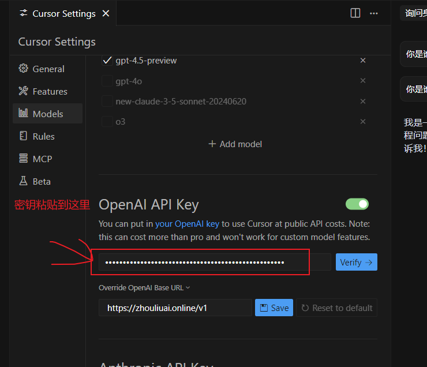The width and height of the screenshot is (427, 367).
Task: Click the Verify button
Action: [356, 262]
